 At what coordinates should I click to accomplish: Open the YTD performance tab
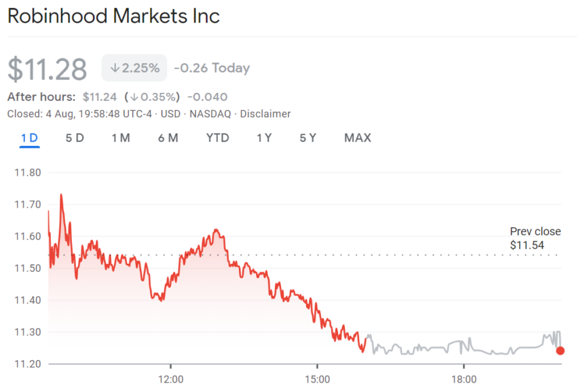(x=217, y=138)
